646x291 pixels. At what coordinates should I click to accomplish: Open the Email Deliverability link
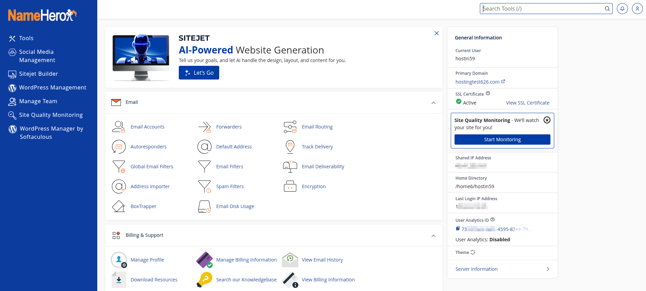pos(323,167)
